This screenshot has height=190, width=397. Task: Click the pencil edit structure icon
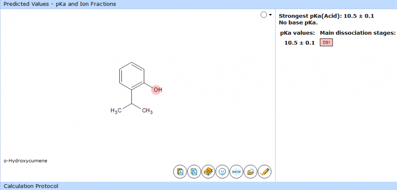pyautogui.click(x=264, y=172)
